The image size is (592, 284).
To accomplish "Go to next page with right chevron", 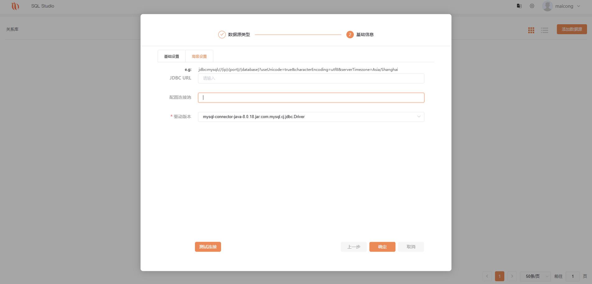I will pyautogui.click(x=512, y=276).
